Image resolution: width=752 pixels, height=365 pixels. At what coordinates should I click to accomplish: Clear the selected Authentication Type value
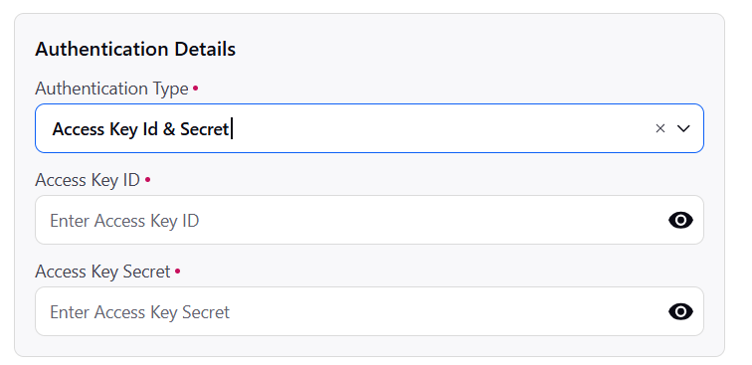(x=659, y=128)
